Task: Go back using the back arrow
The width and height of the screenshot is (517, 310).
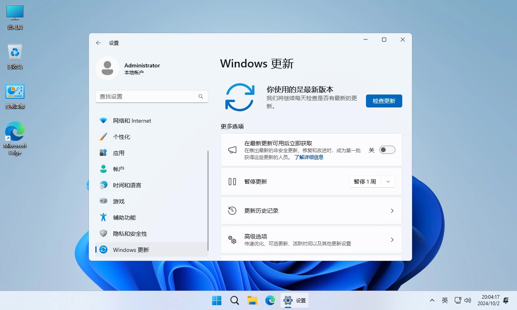Action: (99, 43)
